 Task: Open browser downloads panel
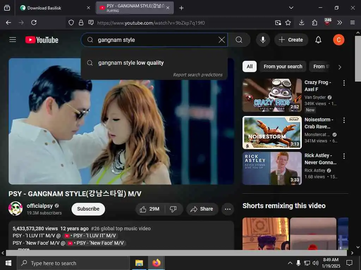tap(302, 22)
